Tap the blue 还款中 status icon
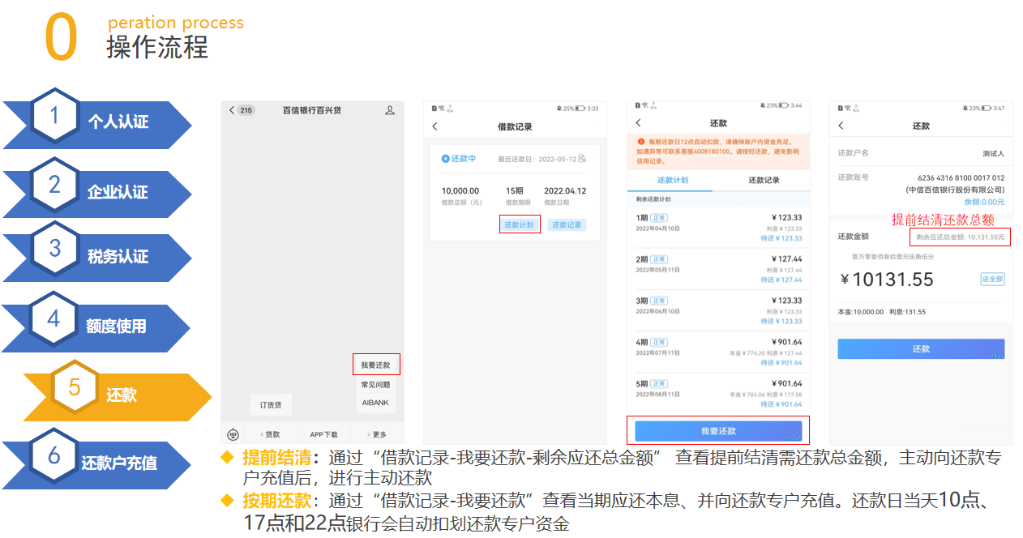 pos(445,159)
